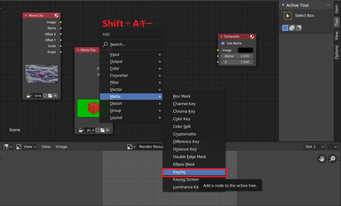Screen dimensions: 341x206
Task: Open the Input submenu
Action: pyautogui.click(x=131, y=54)
